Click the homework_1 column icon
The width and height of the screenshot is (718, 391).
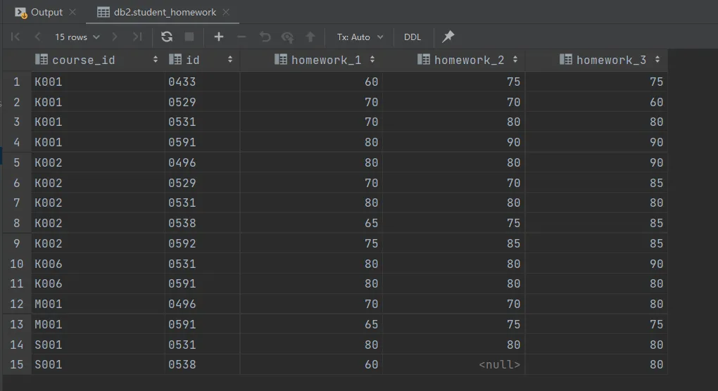point(281,59)
